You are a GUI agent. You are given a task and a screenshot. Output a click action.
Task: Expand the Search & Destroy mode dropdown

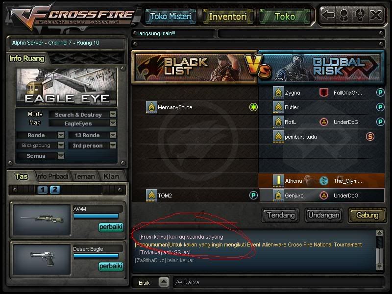pos(113,114)
